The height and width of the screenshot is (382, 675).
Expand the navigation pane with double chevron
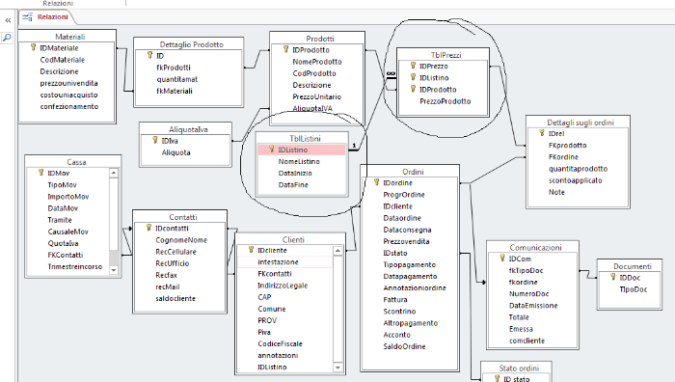(8, 20)
